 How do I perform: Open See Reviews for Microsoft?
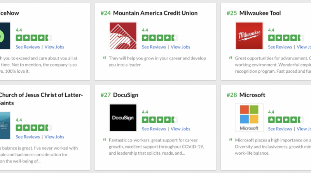click(280, 129)
